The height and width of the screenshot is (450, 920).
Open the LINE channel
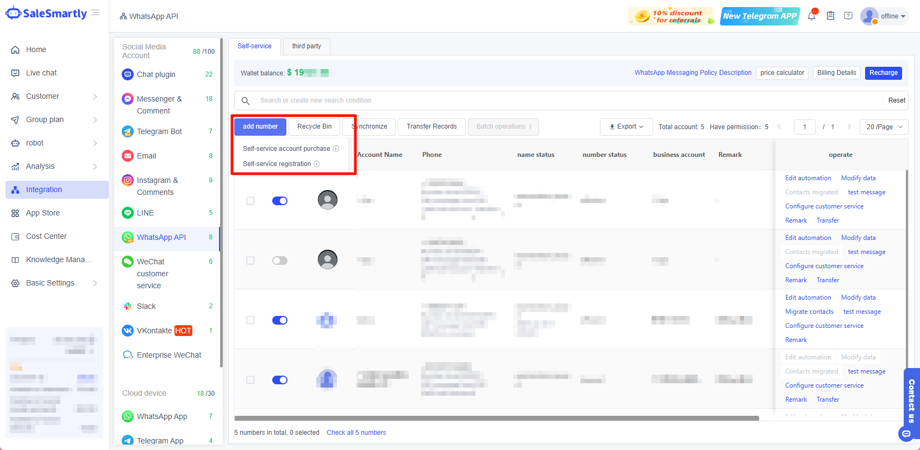point(145,213)
